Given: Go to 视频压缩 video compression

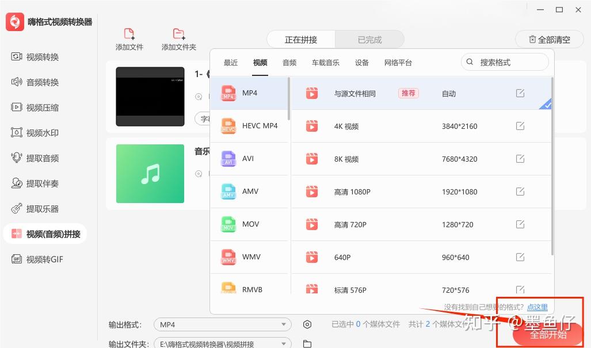Looking at the screenshot, I should pos(35,108).
